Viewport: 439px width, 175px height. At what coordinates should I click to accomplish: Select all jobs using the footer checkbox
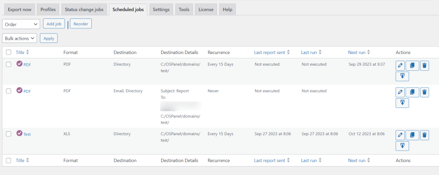click(9, 160)
